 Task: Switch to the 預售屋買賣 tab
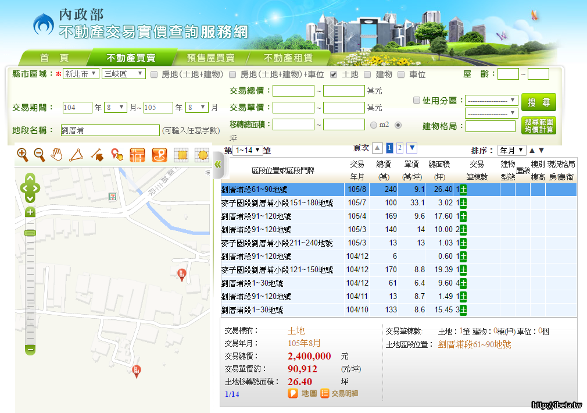pos(210,58)
